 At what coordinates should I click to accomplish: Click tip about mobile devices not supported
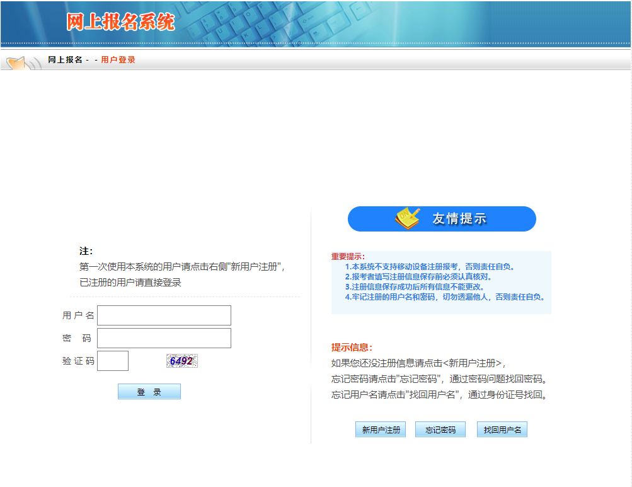[x=430, y=266]
